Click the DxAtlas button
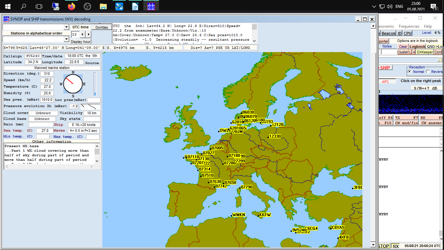Viewport: 444px width, 250px height. point(101,27)
